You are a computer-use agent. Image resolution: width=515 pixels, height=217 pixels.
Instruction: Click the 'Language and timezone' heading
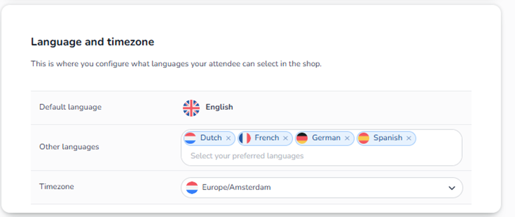coord(92,42)
